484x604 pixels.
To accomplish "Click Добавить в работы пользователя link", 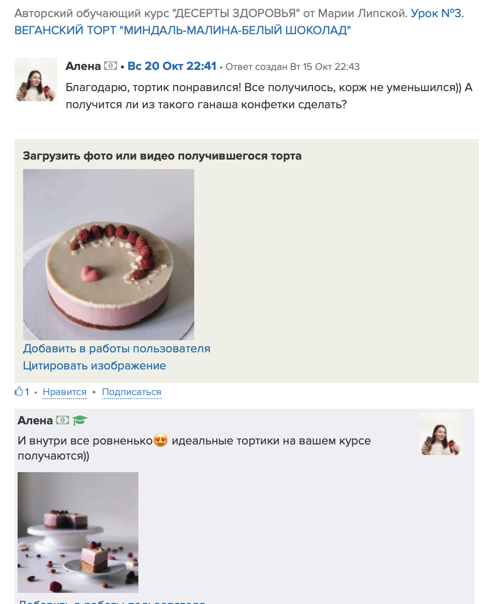I will click(x=117, y=348).
